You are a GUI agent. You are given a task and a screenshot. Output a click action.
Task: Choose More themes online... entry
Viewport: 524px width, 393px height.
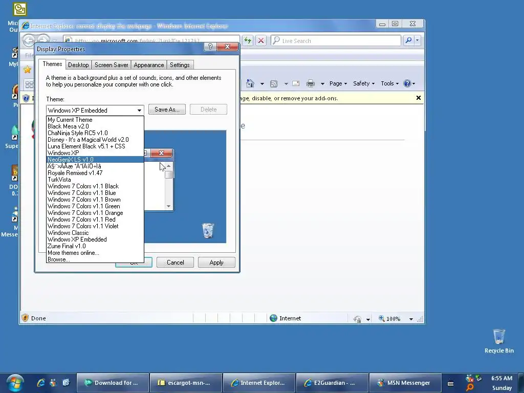pyautogui.click(x=95, y=253)
